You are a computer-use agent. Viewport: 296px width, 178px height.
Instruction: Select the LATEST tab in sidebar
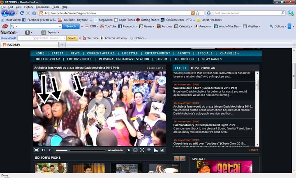pyautogui.click(x=180, y=68)
